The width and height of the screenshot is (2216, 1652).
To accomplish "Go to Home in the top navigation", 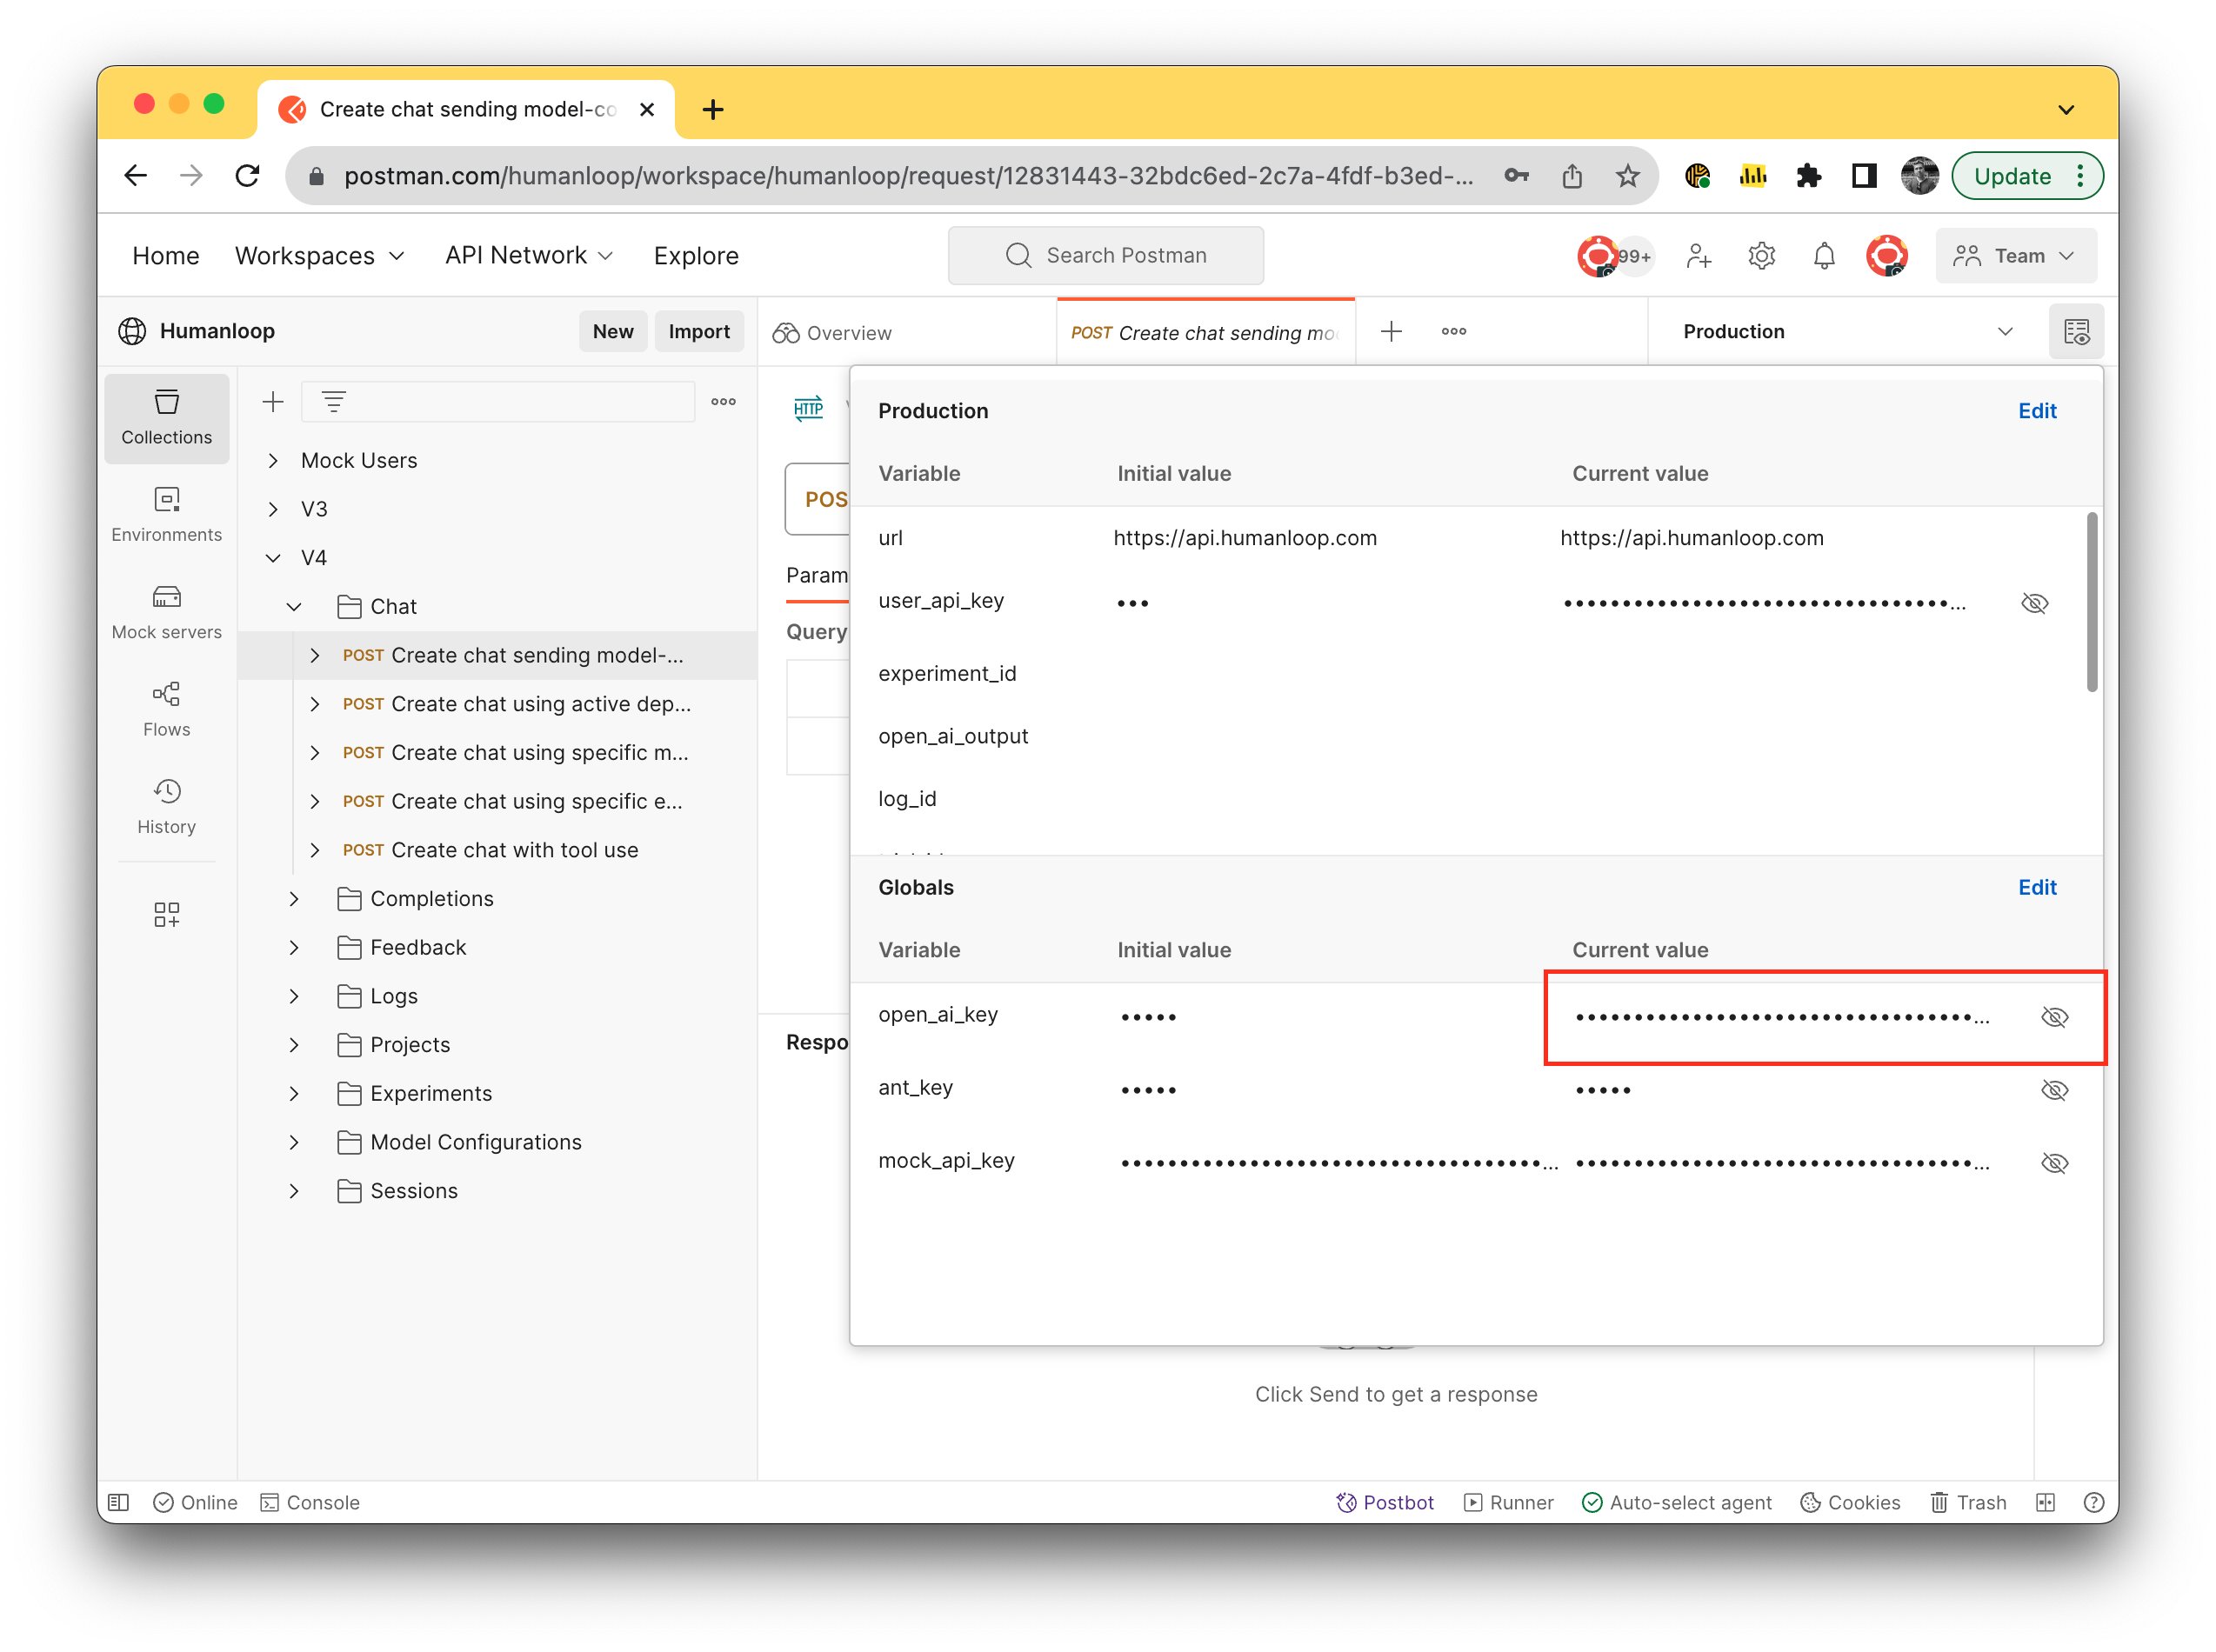I will (x=165, y=255).
